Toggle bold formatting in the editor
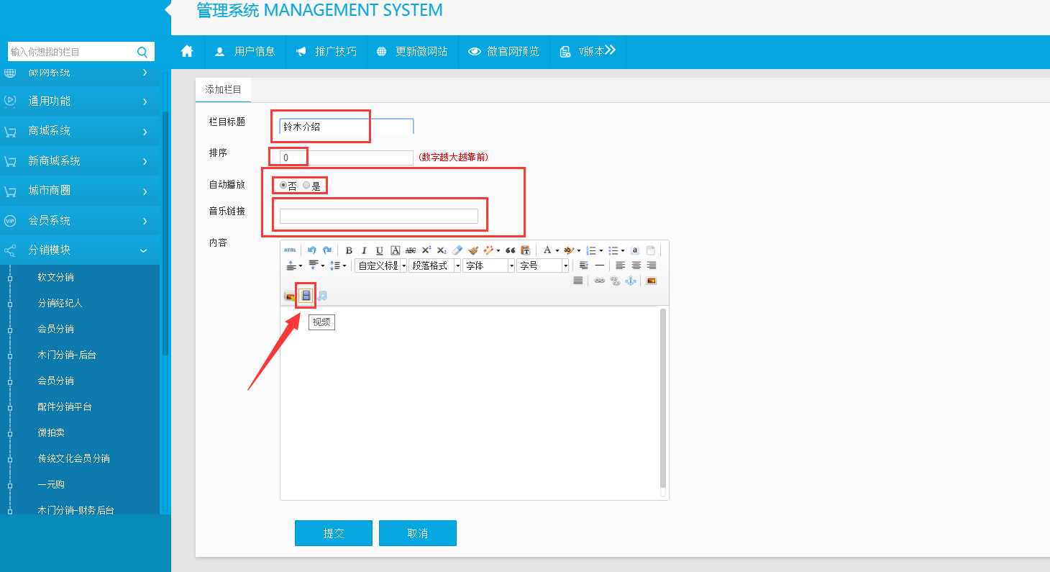Viewport: 1050px width, 572px height. [x=349, y=250]
